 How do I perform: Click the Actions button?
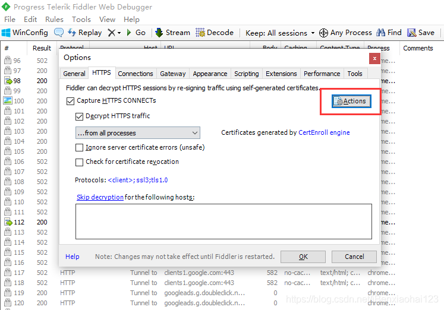click(351, 102)
